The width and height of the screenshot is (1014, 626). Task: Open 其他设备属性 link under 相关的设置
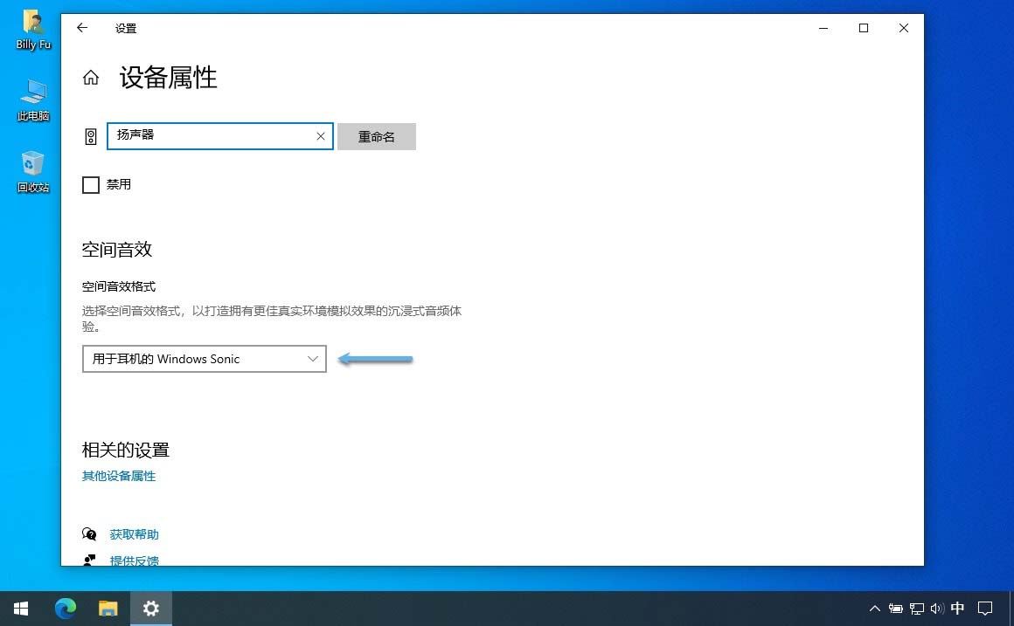pyautogui.click(x=119, y=476)
